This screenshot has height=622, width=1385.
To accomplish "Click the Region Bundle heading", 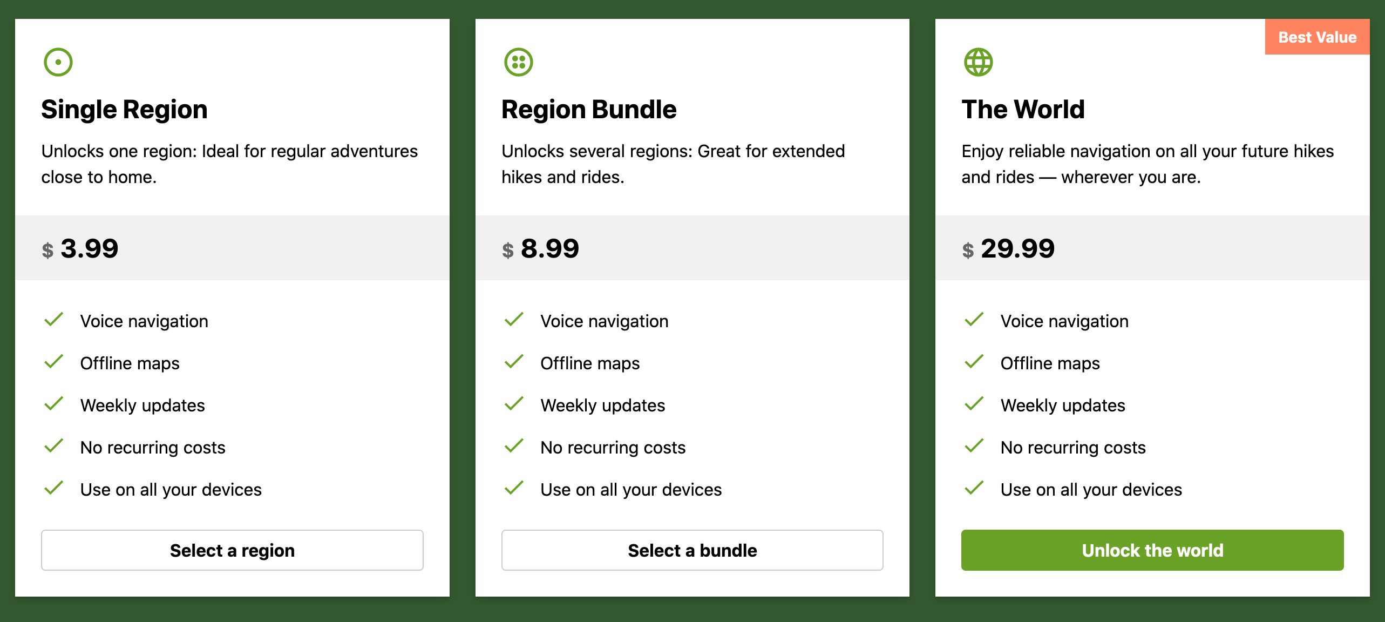I will [x=589, y=110].
